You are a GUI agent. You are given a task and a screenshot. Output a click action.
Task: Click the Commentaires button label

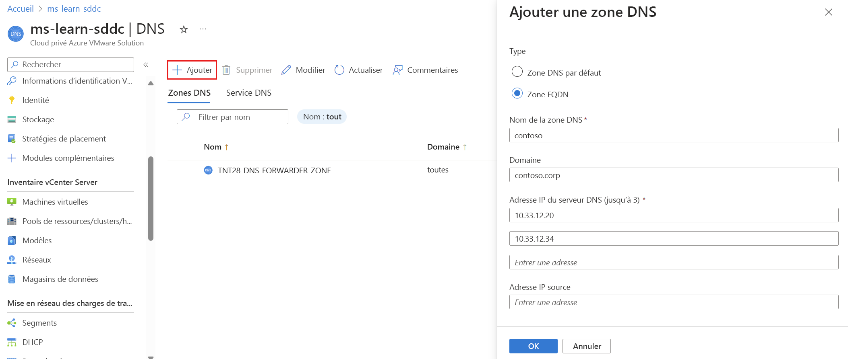432,70
